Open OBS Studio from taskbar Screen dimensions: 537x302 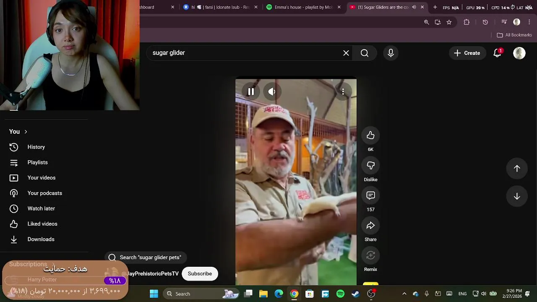tap(371, 294)
